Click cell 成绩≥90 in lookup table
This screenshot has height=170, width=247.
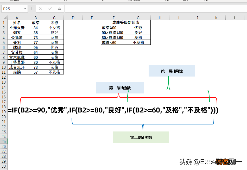pyautogui.click(x=113, y=28)
